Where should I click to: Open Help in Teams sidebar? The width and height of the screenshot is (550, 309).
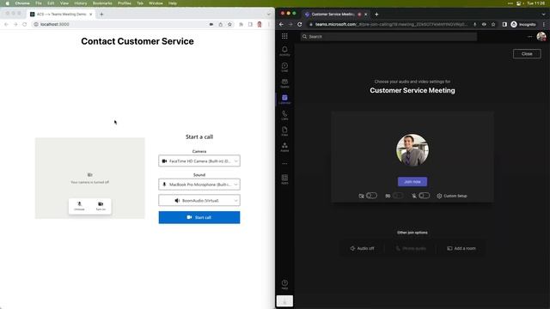[284, 284]
